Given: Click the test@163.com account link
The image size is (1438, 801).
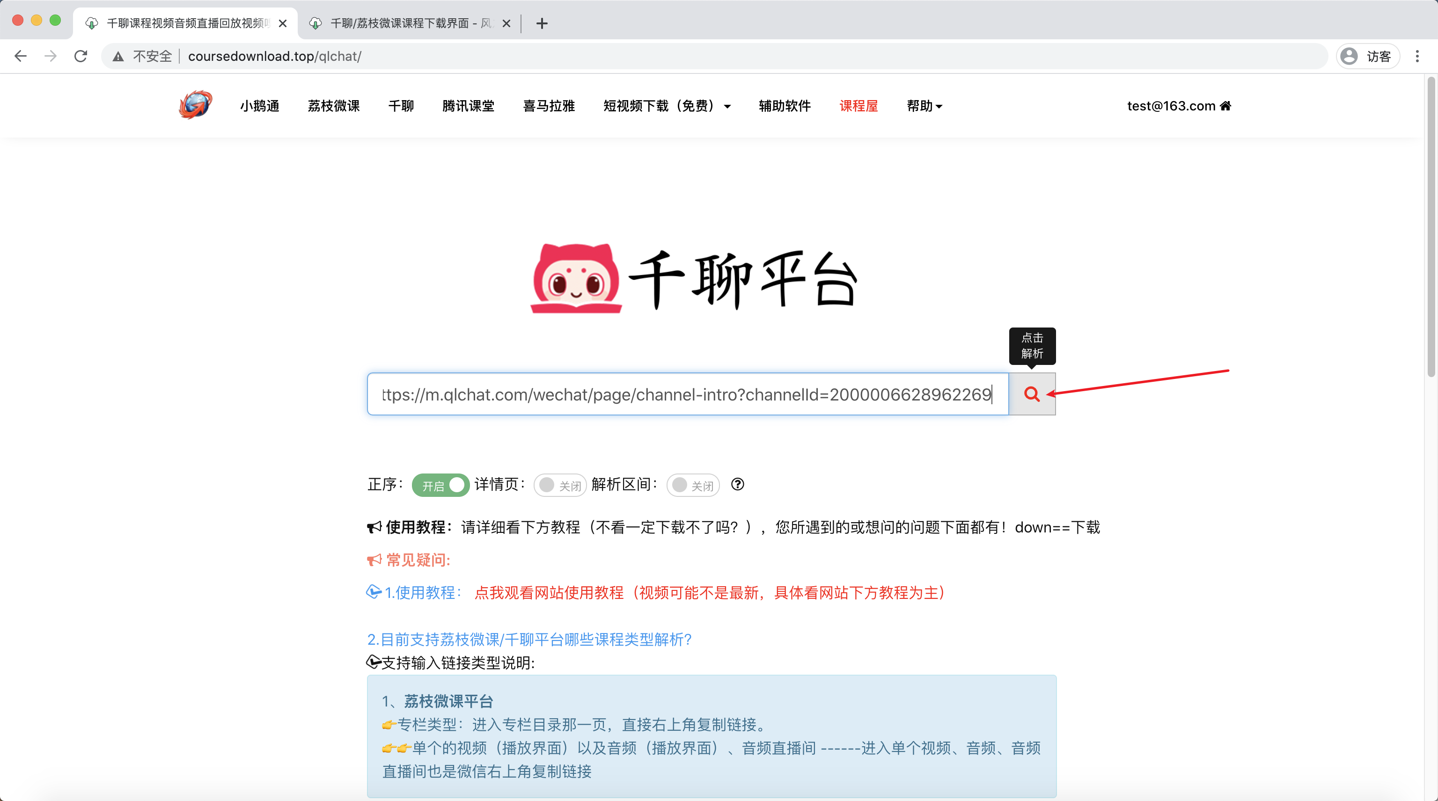Looking at the screenshot, I should pos(1171,105).
